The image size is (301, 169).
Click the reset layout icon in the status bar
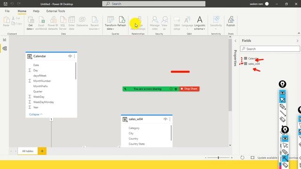[243, 158]
